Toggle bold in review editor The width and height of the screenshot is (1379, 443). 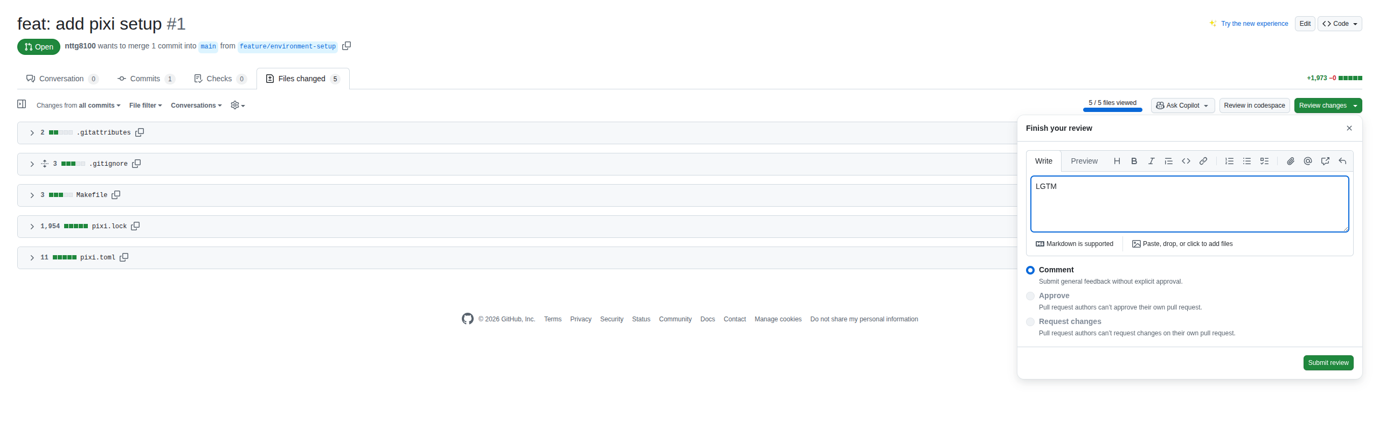coord(1134,161)
